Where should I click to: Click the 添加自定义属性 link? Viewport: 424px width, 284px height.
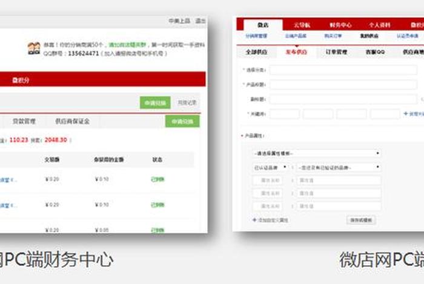pyautogui.click(x=273, y=220)
